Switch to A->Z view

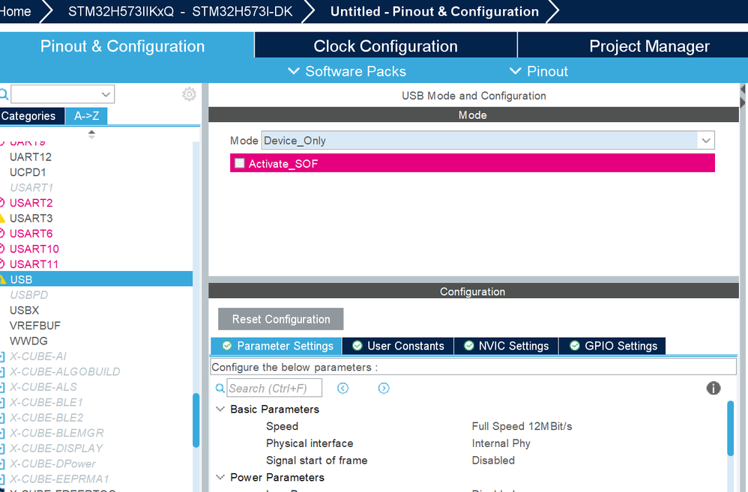[86, 116]
